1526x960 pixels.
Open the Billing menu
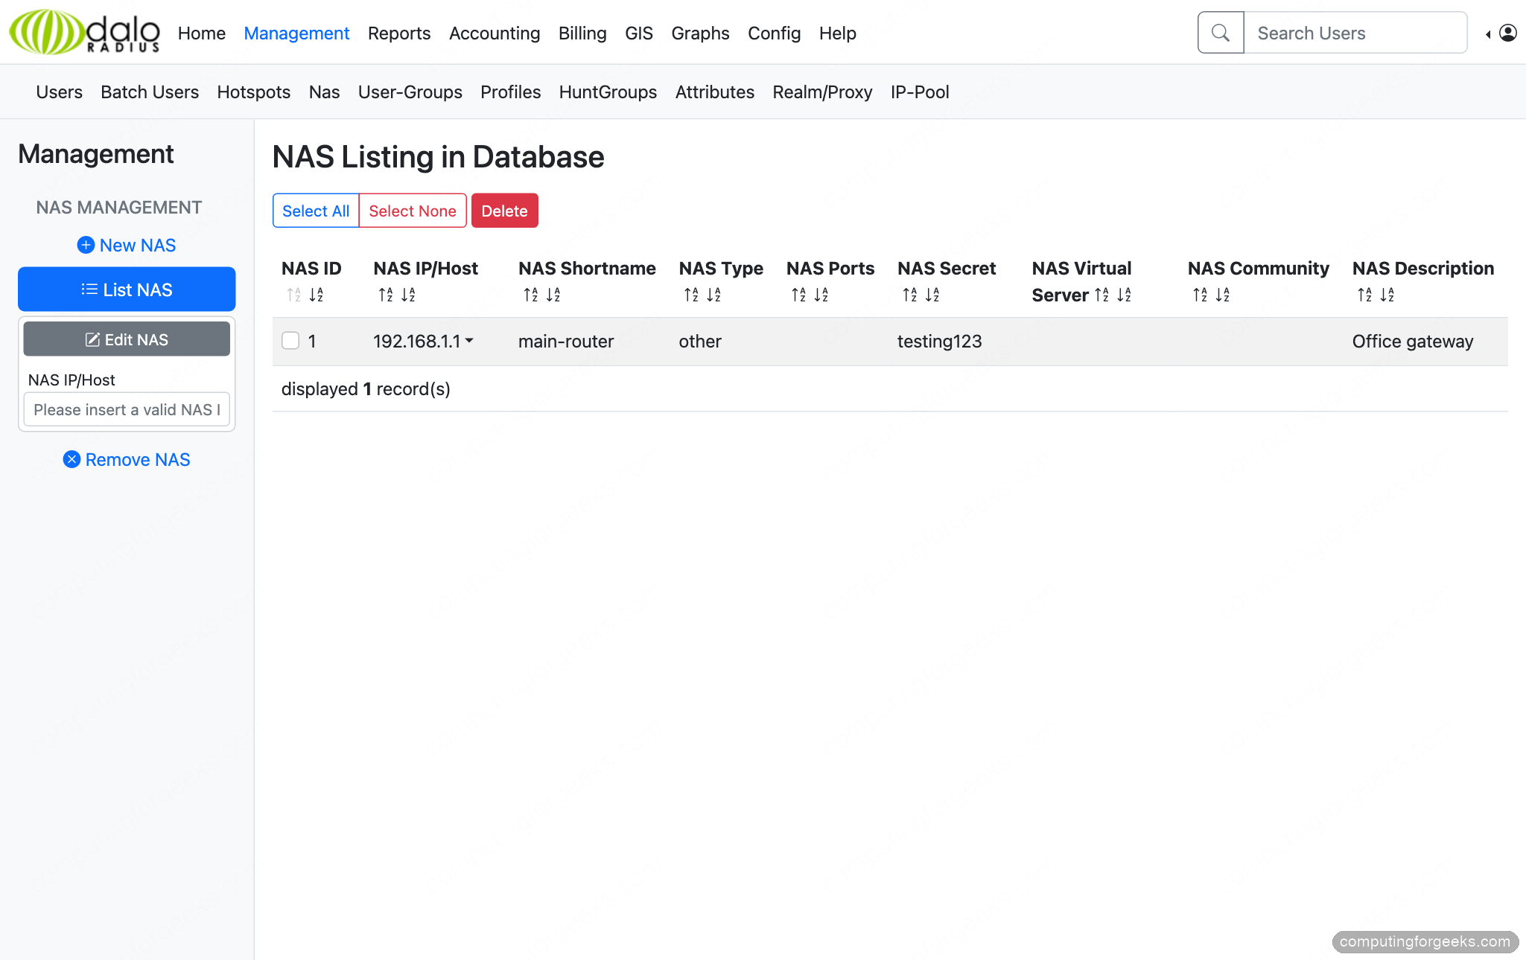click(x=582, y=33)
